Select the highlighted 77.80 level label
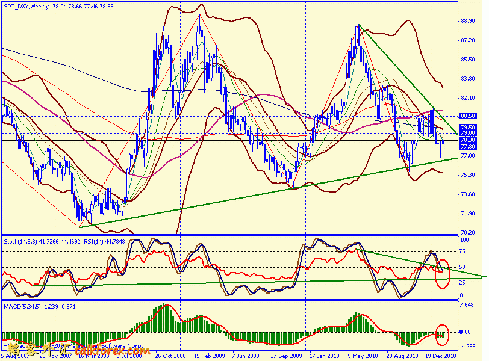Viewport: 489px width, 361px height. [x=468, y=146]
